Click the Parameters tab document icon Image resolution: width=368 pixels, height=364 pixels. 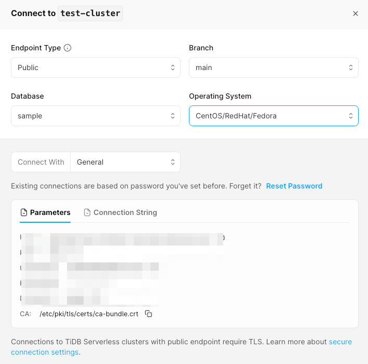pyautogui.click(x=23, y=212)
